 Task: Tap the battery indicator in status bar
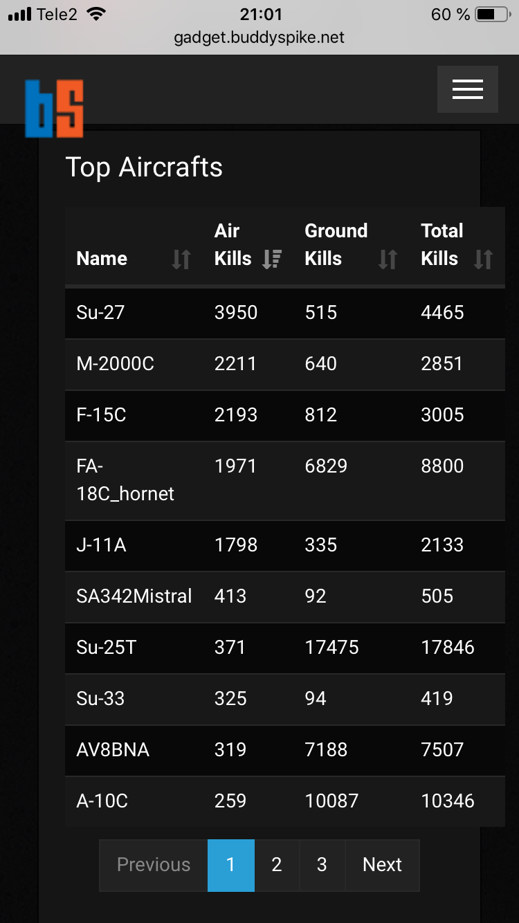pos(494,15)
